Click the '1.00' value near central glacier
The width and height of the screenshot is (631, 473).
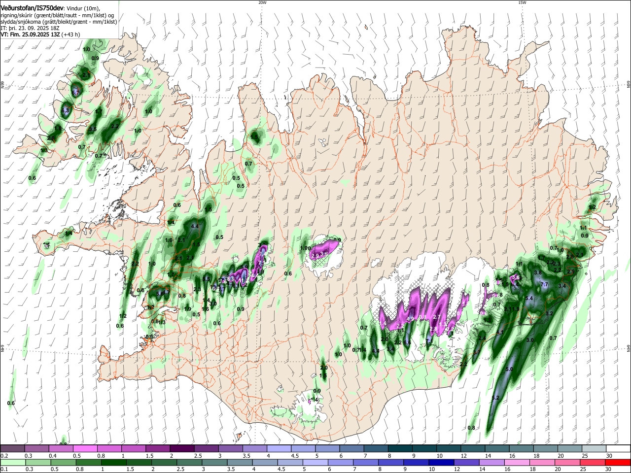click(x=305, y=248)
